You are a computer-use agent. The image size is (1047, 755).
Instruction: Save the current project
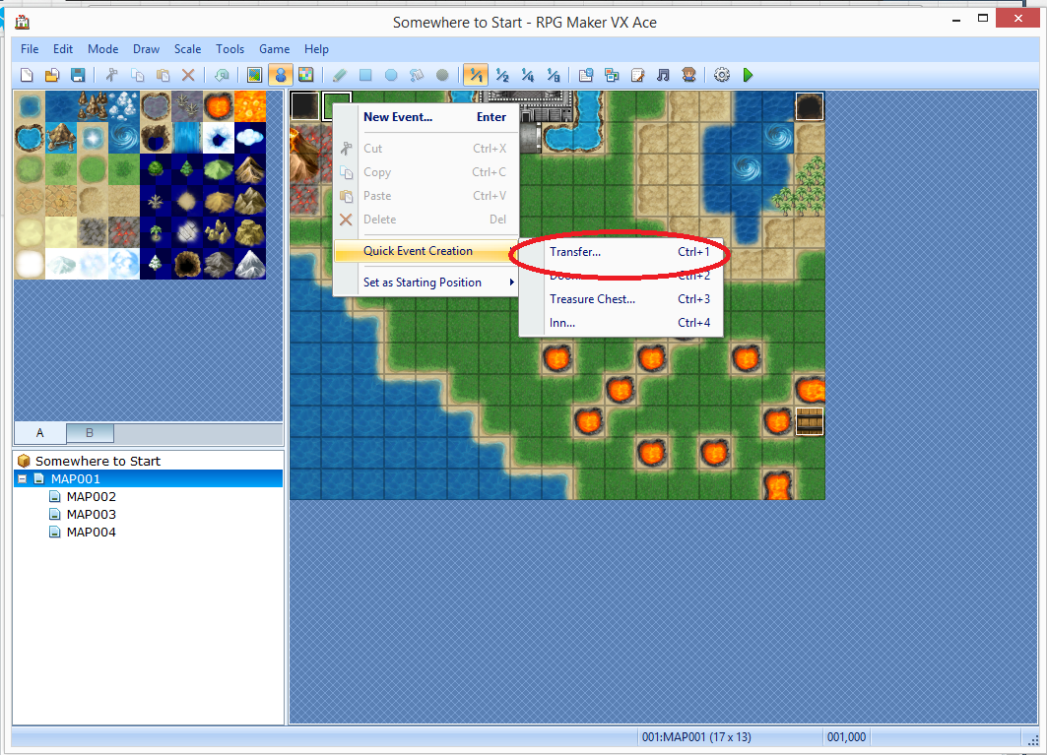pos(79,75)
